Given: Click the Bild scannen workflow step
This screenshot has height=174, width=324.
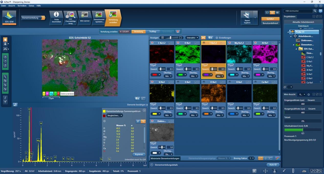Looking at the screenshot, I should click(84, 18).
